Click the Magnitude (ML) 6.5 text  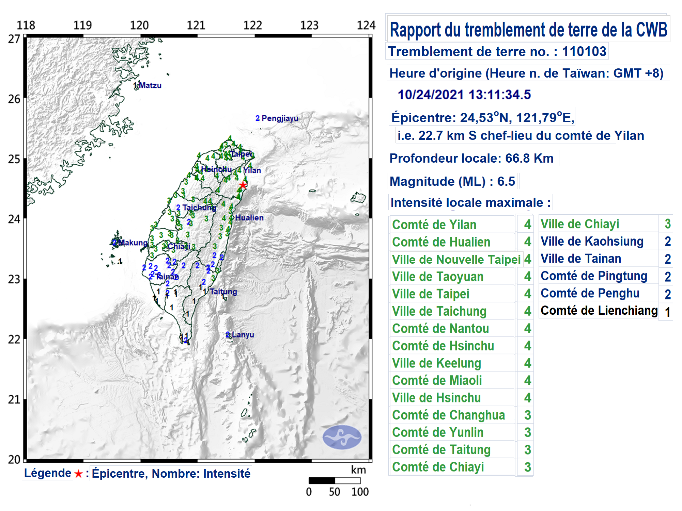click(x=452, y=181)
